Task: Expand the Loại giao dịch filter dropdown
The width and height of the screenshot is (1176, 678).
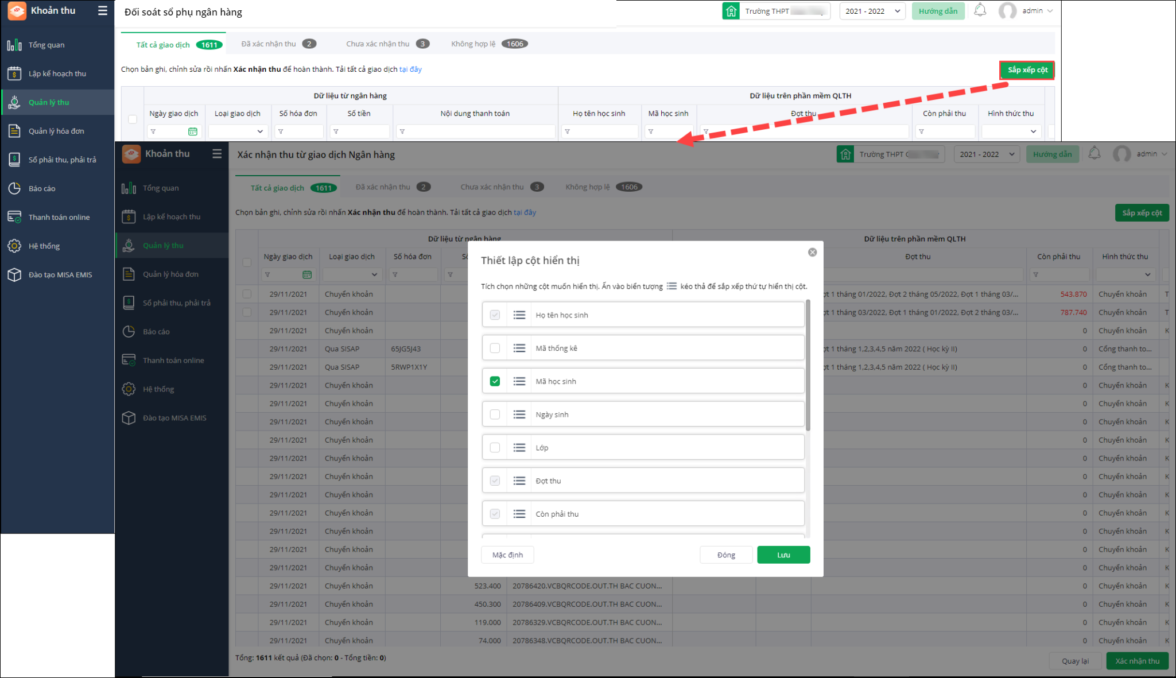Action: [238, 131]
